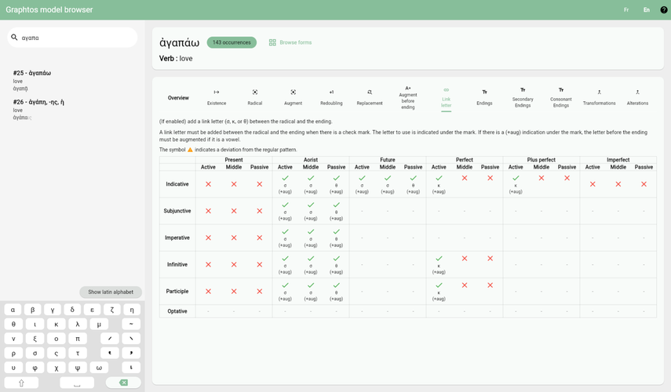Switch language to French (Fr)
The image size is (671, 392).
point(626,10)
